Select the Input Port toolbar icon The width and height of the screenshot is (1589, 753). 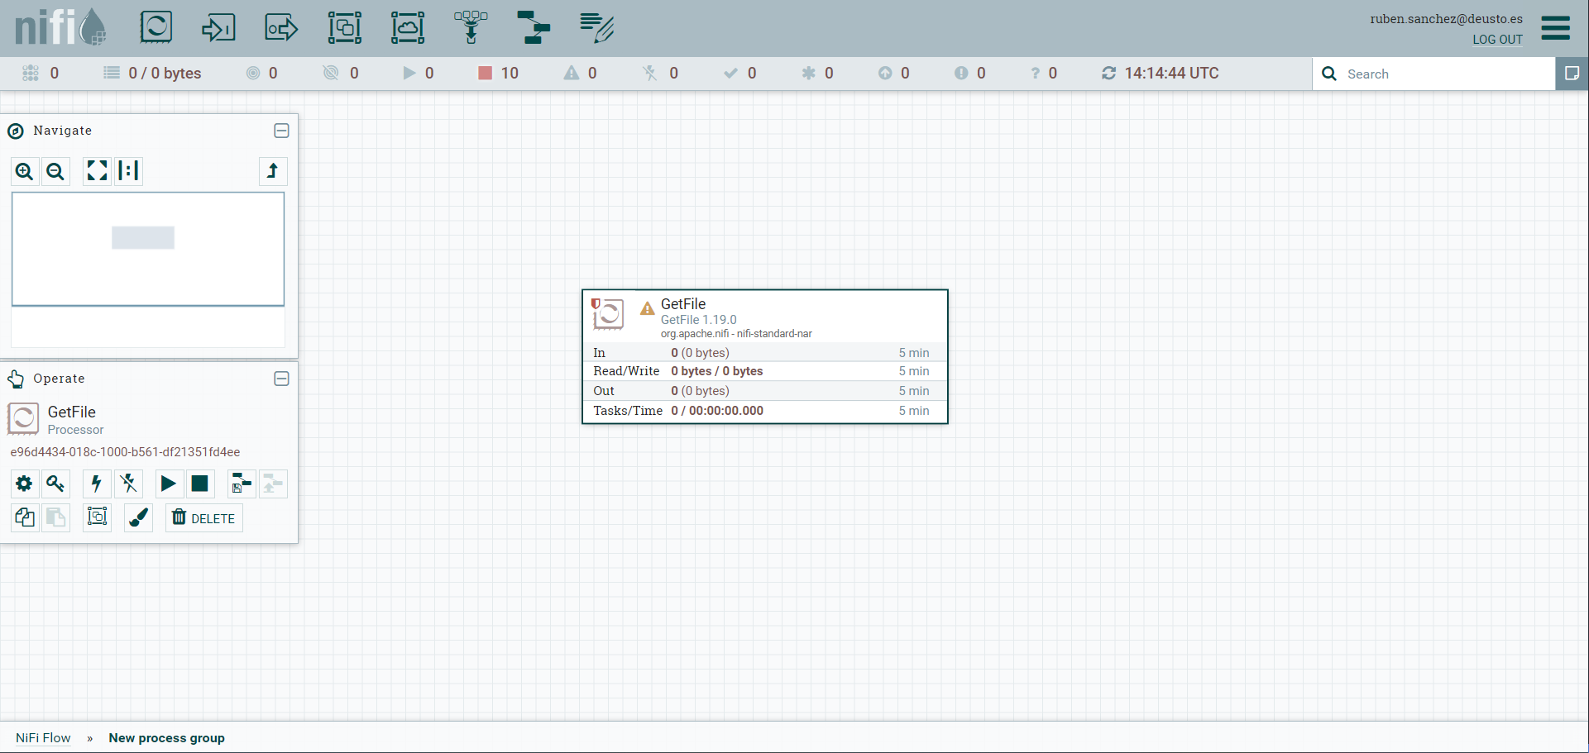coord(218,27)
